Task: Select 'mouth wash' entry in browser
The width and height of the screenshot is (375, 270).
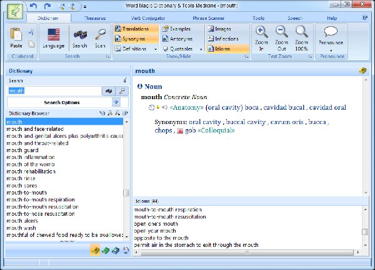Action: (21, 228)
